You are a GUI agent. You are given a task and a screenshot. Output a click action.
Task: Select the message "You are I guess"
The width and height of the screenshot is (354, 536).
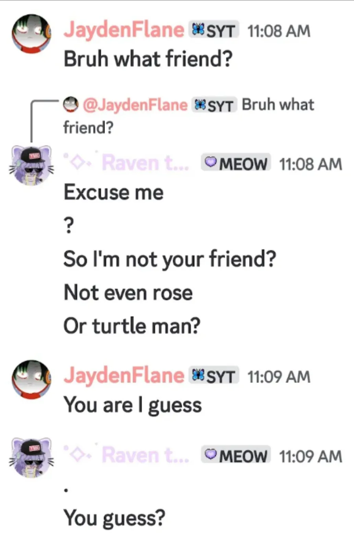pyautogui.click(x=133, y=405)
